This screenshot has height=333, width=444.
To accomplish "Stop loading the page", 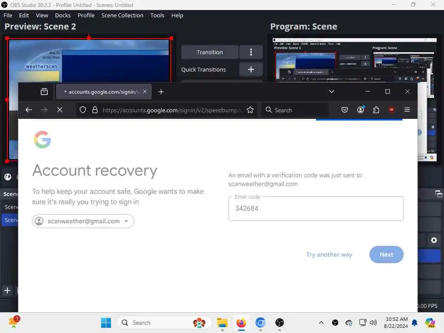I will point(60,110).
